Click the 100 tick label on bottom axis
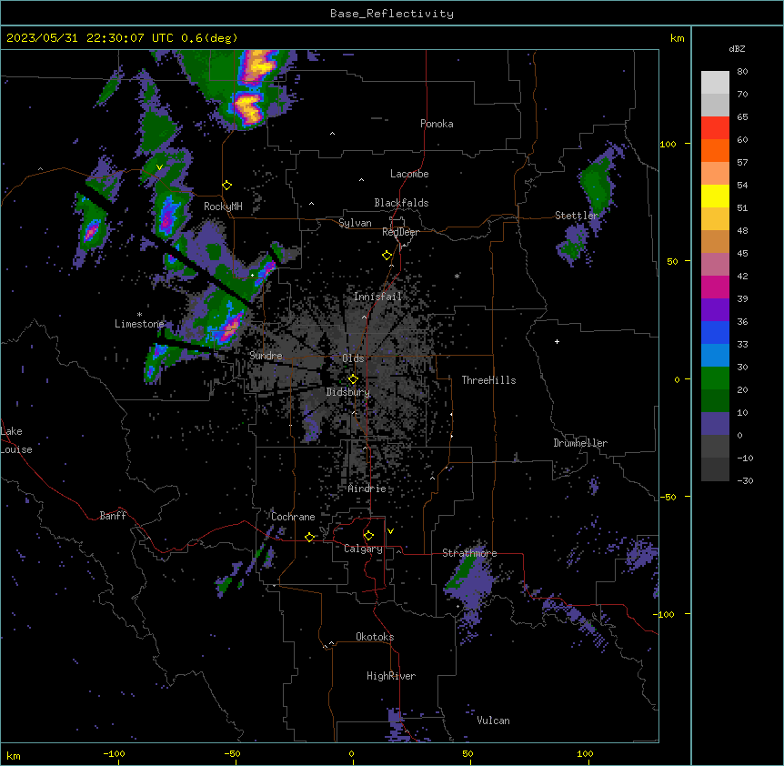 pos(585,753)
